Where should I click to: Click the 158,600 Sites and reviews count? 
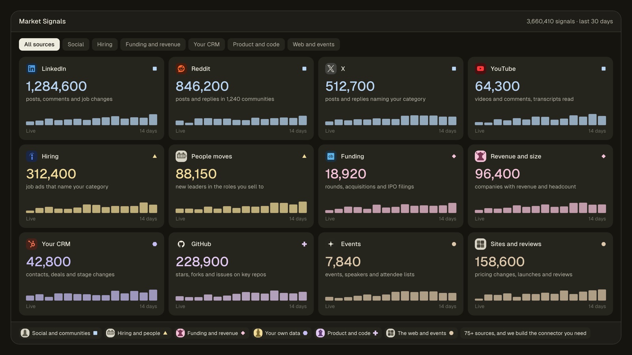click(500, 262)
